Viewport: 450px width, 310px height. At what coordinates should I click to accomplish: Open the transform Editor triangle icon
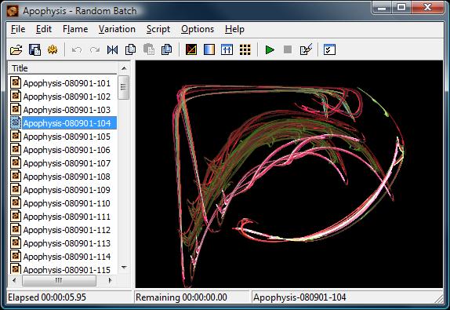click(191, 49)
